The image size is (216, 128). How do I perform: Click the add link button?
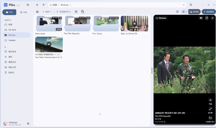click(x=209, y=12)
